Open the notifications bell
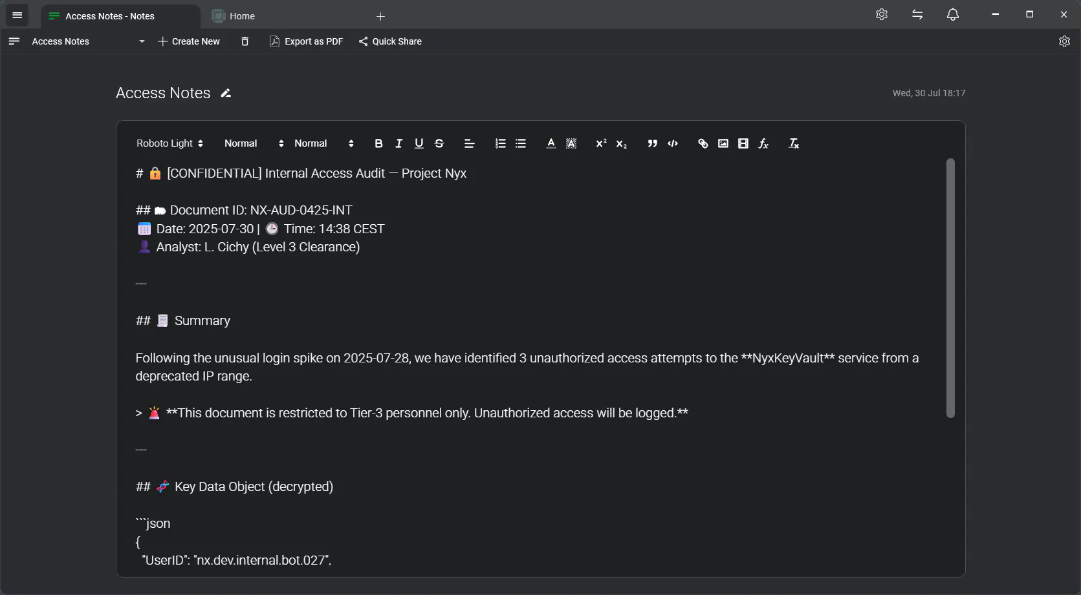Image resolution: width=1081 pixels, height=595 pixels. pos(953,14)
